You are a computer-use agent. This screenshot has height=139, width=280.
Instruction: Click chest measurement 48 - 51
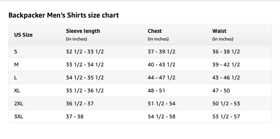tap(156, 91)
